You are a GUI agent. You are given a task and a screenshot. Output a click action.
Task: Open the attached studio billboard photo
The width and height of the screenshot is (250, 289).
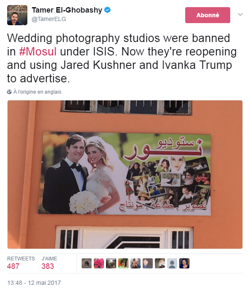125,174
